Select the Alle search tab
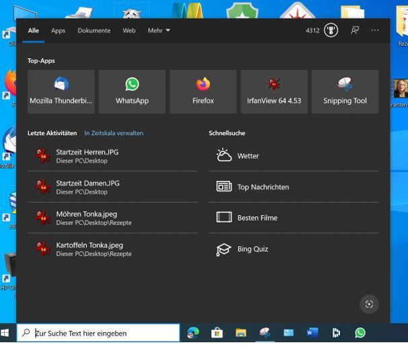Screen dimensions: 408x351 (x=34, y=30)
